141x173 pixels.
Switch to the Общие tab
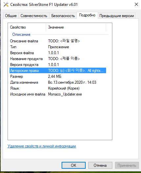[11, 16]
